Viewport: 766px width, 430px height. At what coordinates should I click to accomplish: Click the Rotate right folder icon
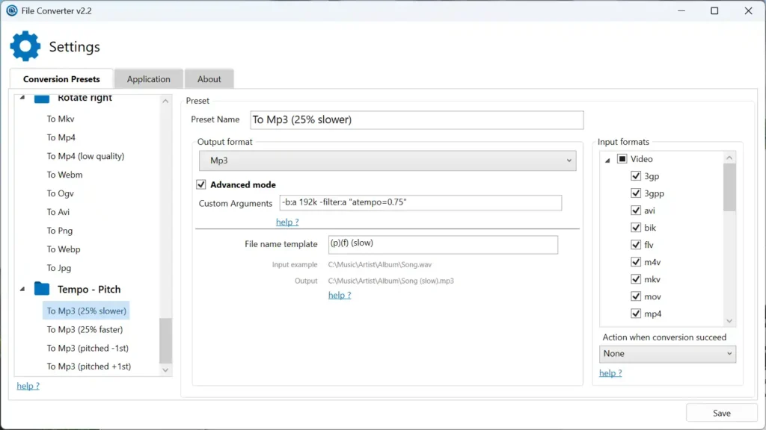coord(43,97)
